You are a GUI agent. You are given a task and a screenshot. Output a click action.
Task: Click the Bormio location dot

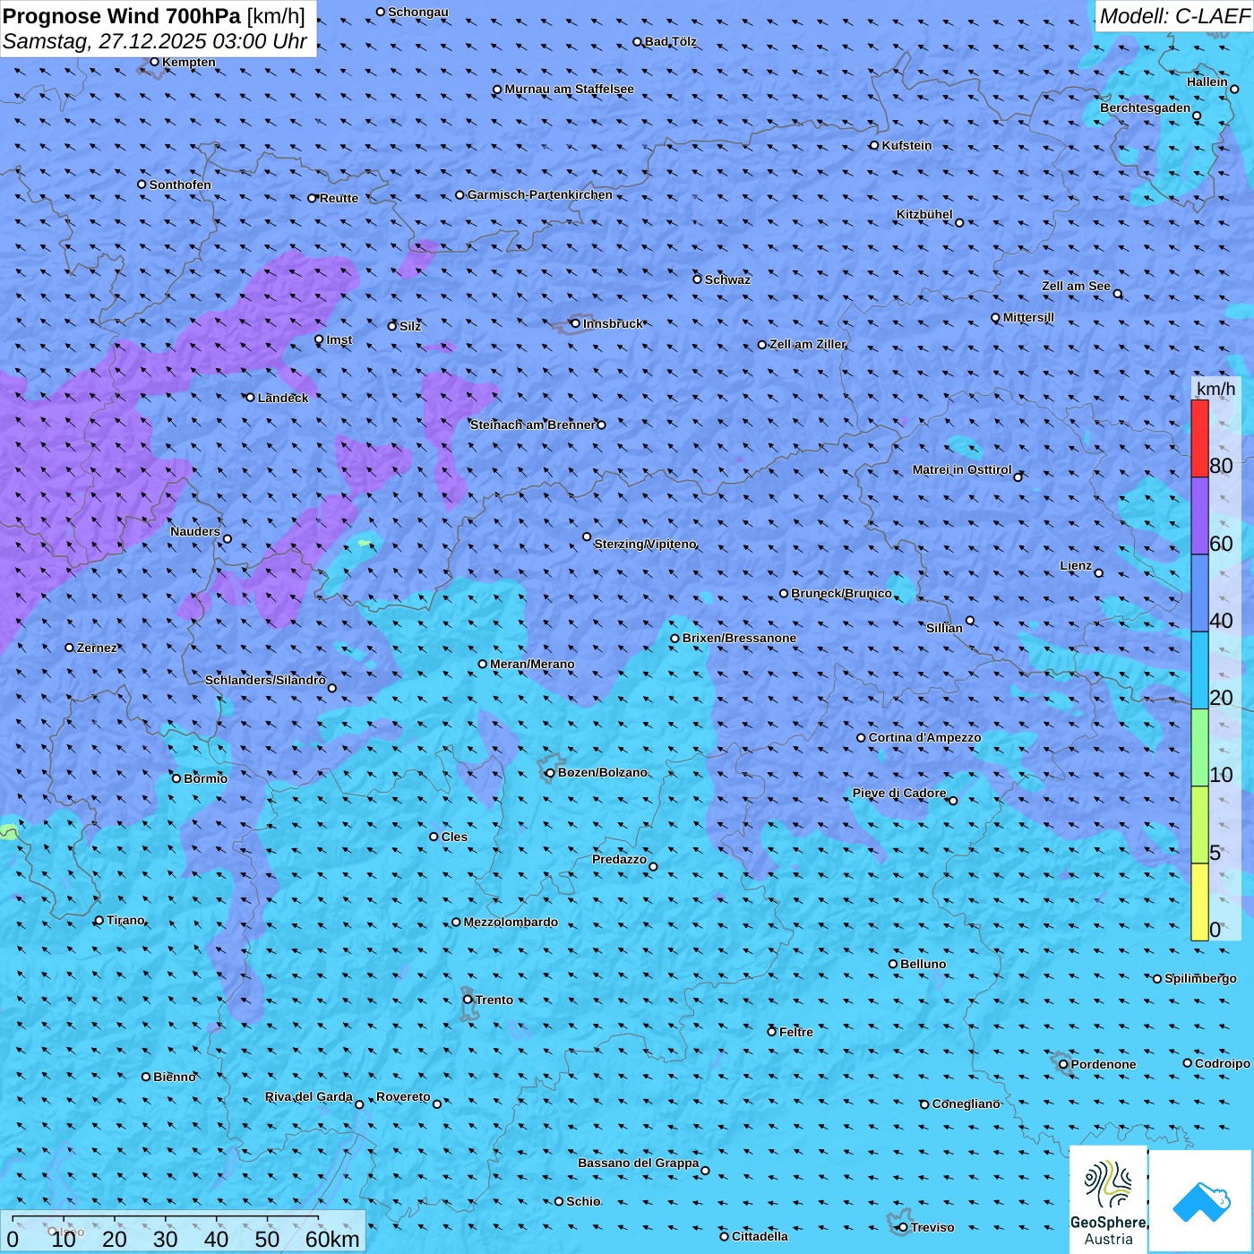click(176, 778)
